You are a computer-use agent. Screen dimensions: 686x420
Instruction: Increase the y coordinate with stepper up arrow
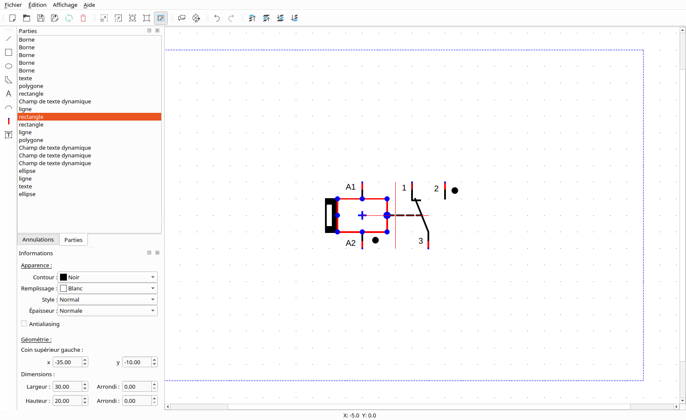[154, 360]
